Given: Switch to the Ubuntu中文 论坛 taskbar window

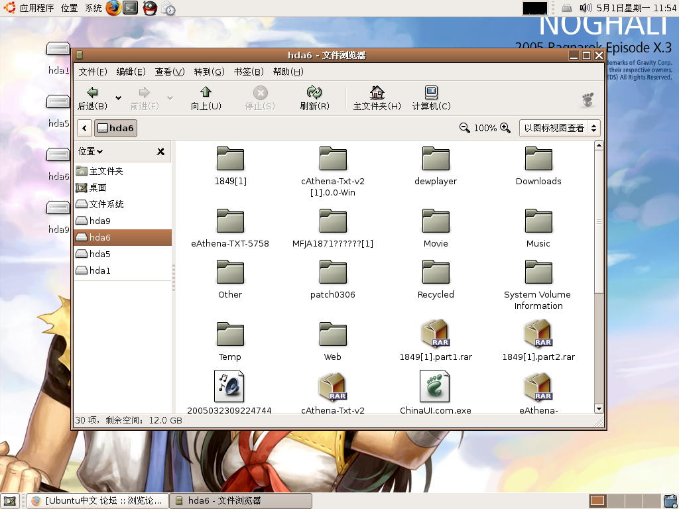Looking at the screenshot, I should [x=98, y=501].
